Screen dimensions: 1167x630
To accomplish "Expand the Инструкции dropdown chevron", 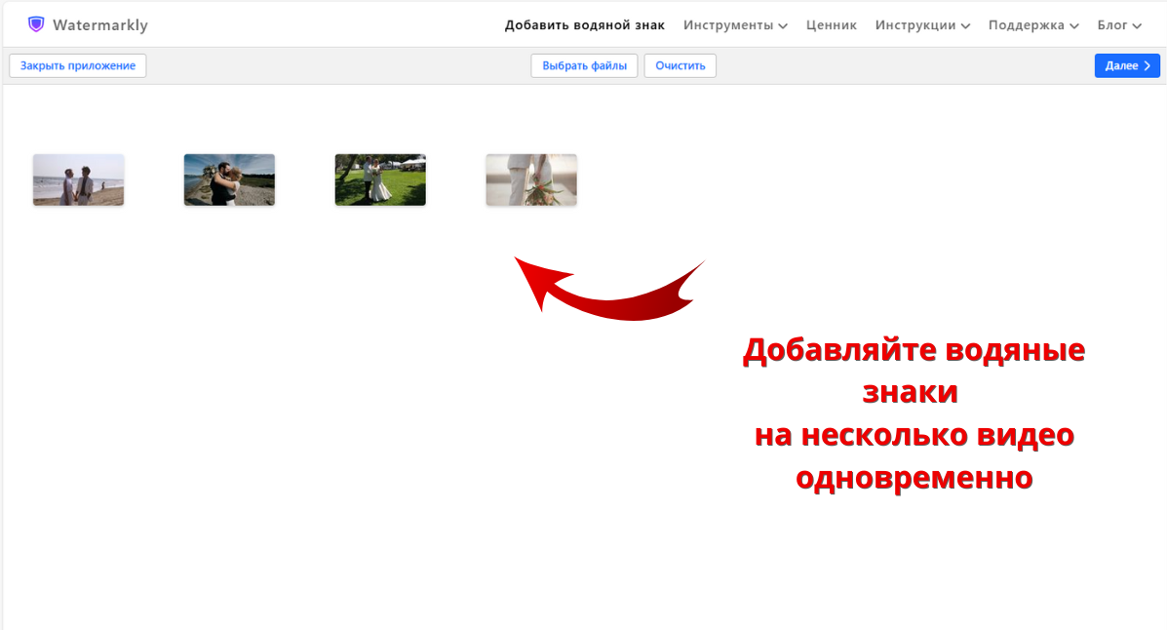I will tap(965, 26).
